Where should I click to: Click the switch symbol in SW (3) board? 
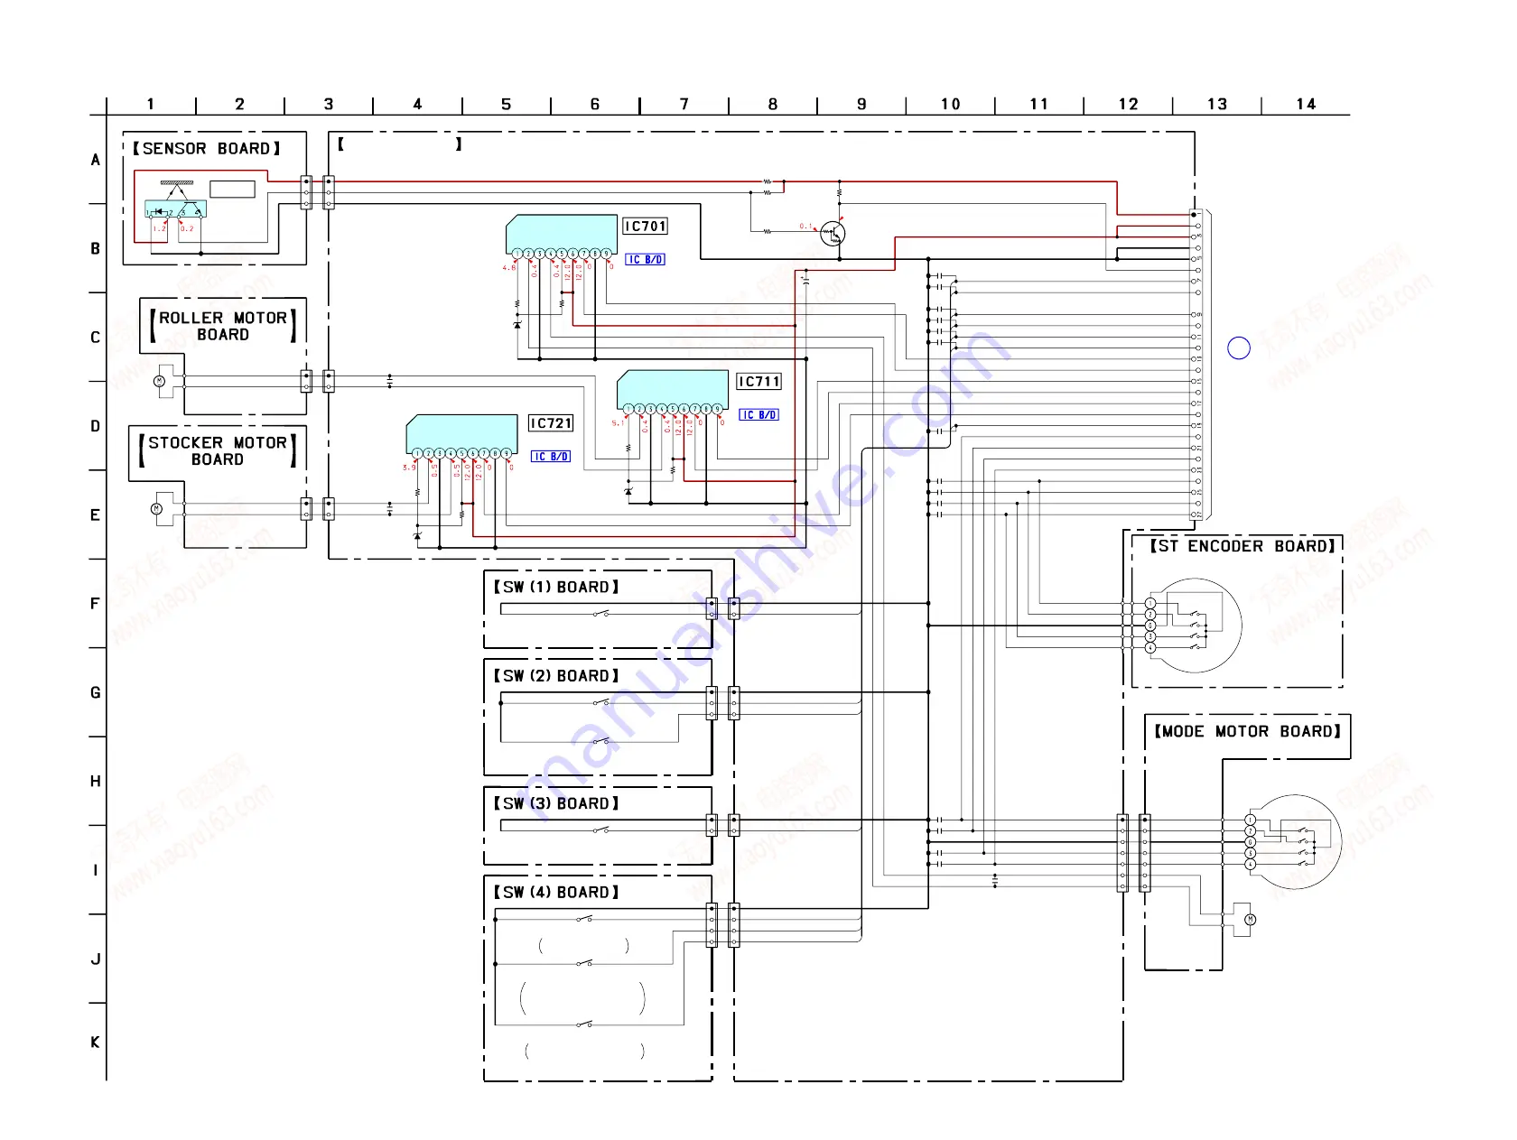pos(601,830)
